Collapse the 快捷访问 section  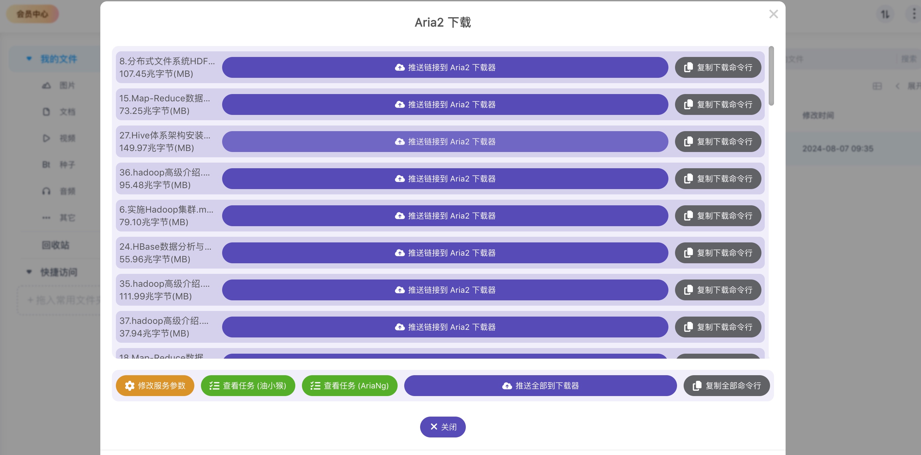pos(29,272)
